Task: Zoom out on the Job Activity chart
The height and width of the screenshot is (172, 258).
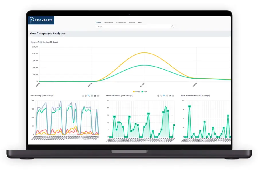Action: click(x=86, y=96)
